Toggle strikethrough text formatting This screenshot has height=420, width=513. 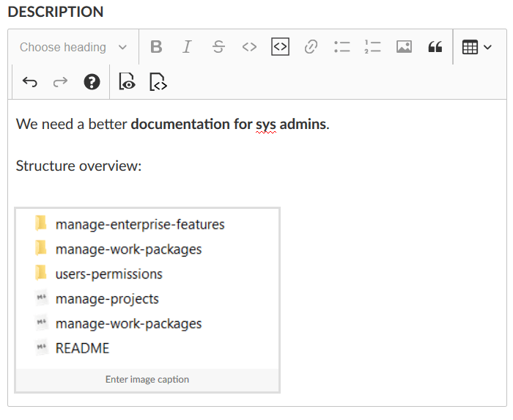pos(218,47)
